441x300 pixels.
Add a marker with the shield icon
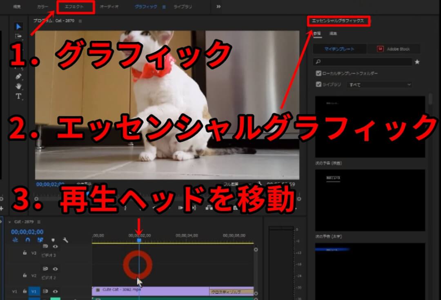pyautogui.click(x=53, y=240)
